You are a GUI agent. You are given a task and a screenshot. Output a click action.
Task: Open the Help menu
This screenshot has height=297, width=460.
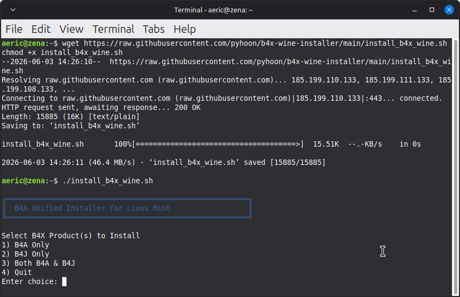pyautogui.click(x=184, y=29)
